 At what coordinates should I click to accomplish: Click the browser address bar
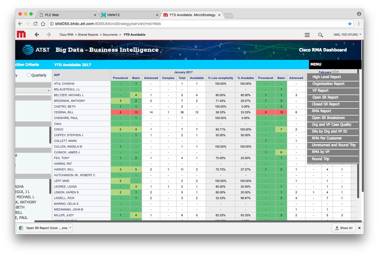[191, 24]
